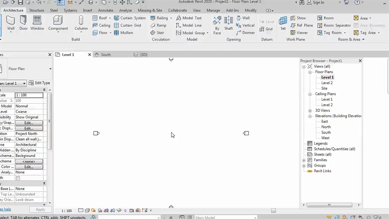Toggle the checkbox in Properties panel
Image resolution: width=389 pixels, height=219 pixels.
point(18,178)
